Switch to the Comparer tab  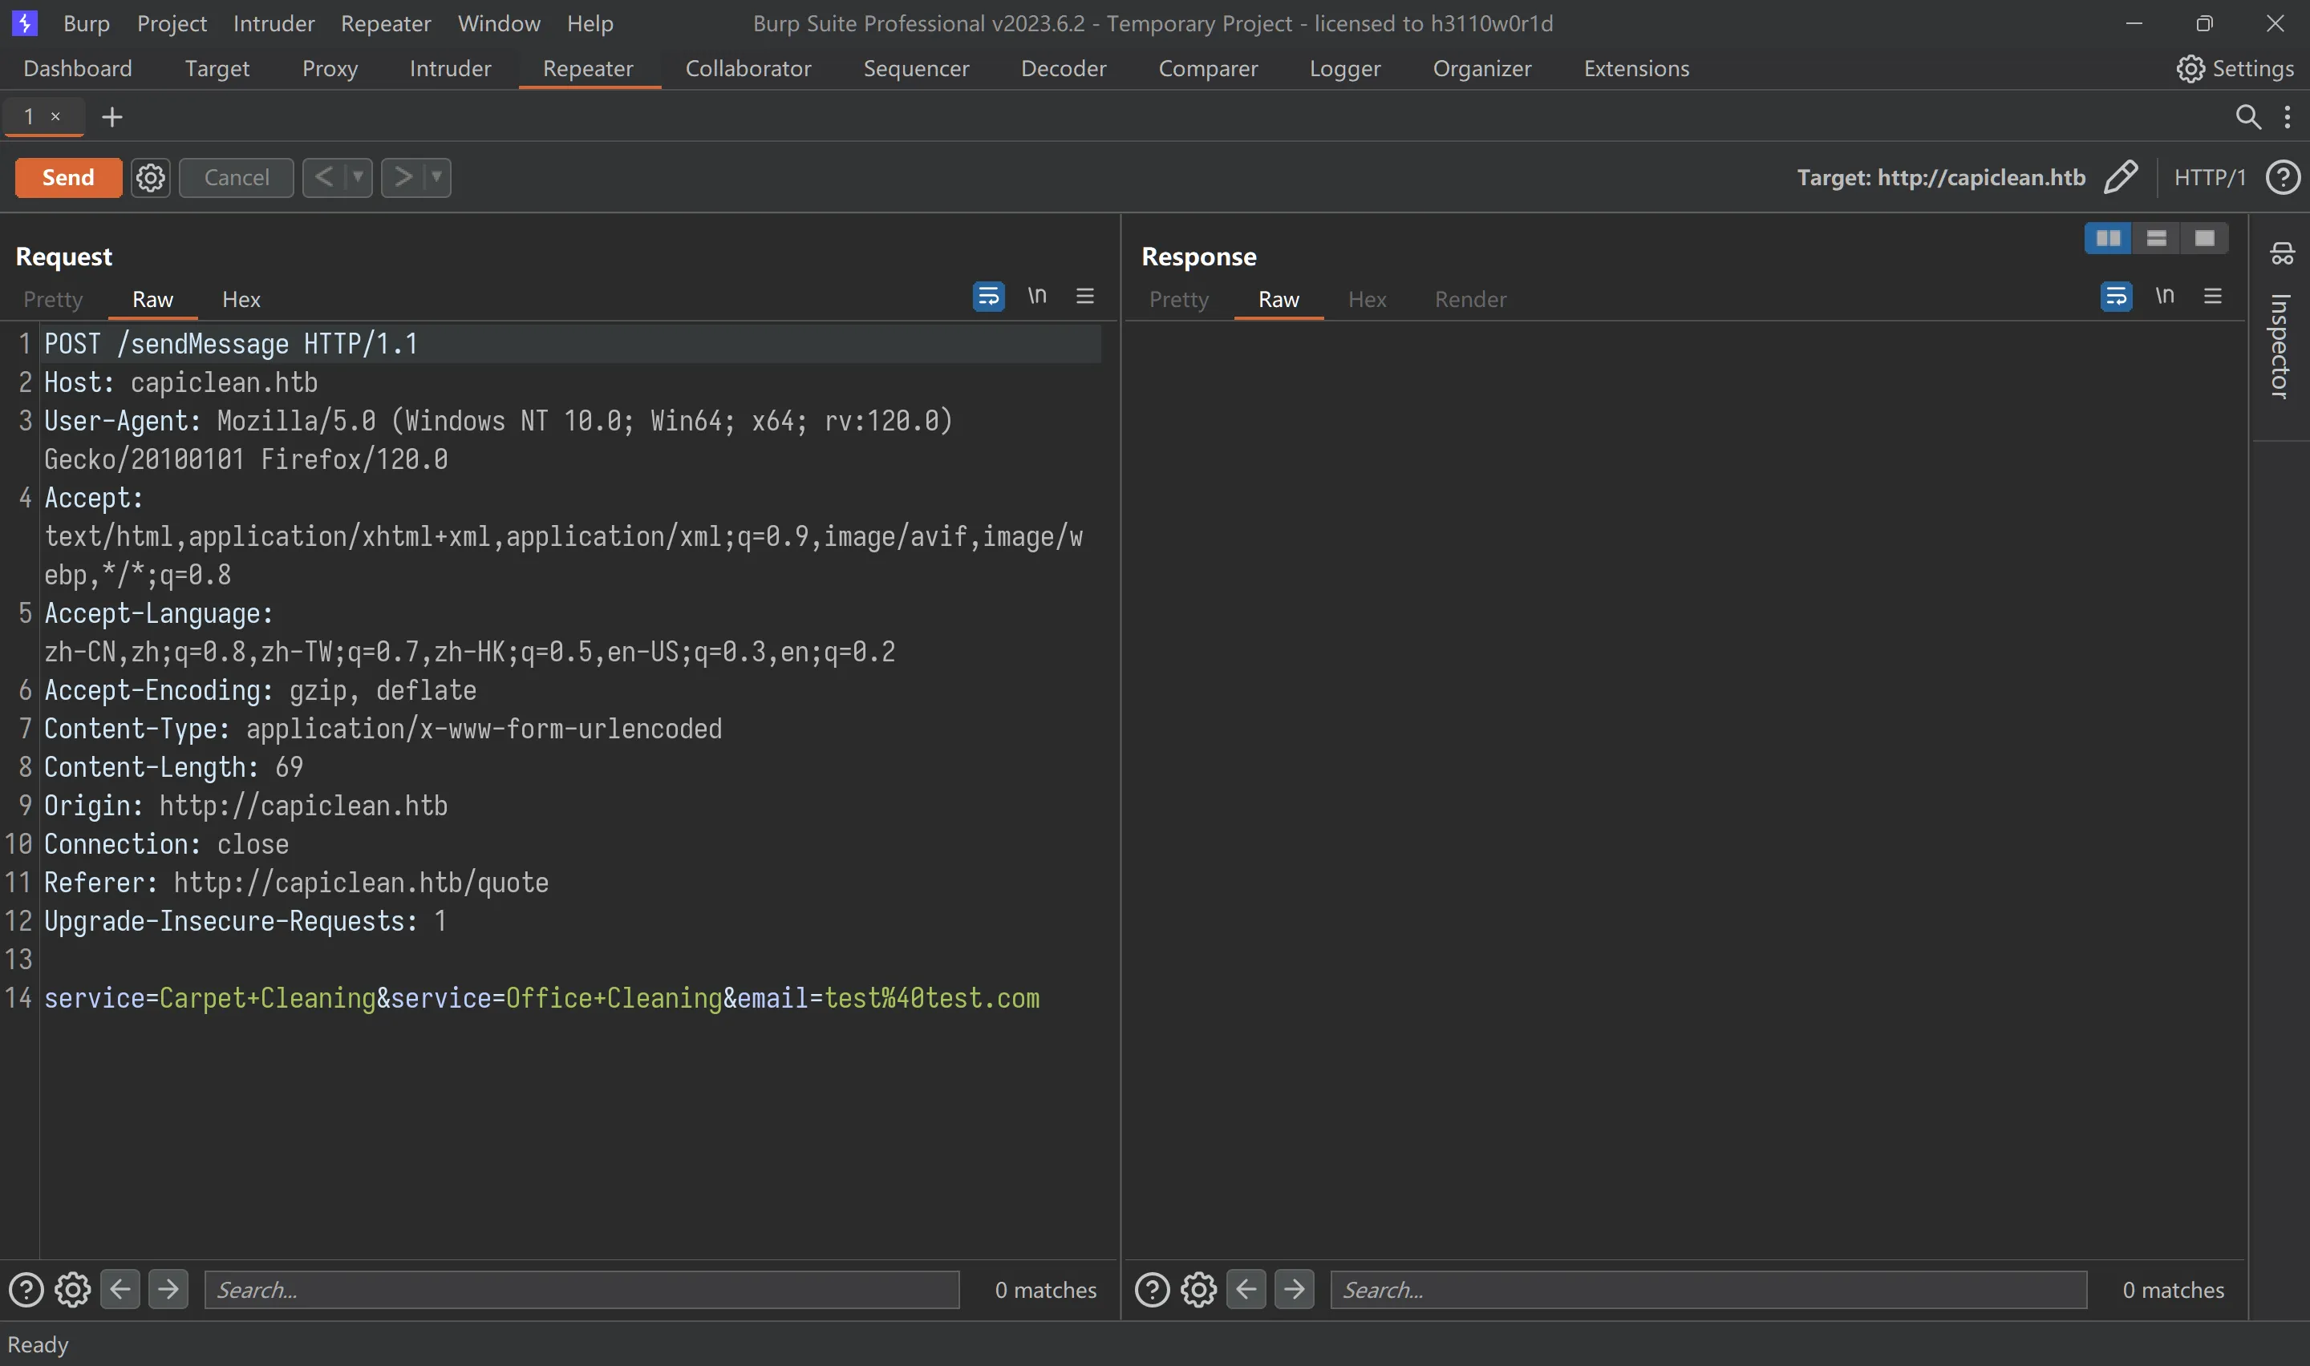1208,68
